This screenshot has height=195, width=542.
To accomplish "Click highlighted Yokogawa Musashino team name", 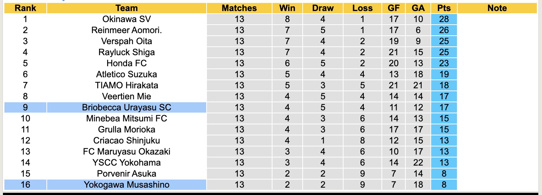I will tap(127, 185).
